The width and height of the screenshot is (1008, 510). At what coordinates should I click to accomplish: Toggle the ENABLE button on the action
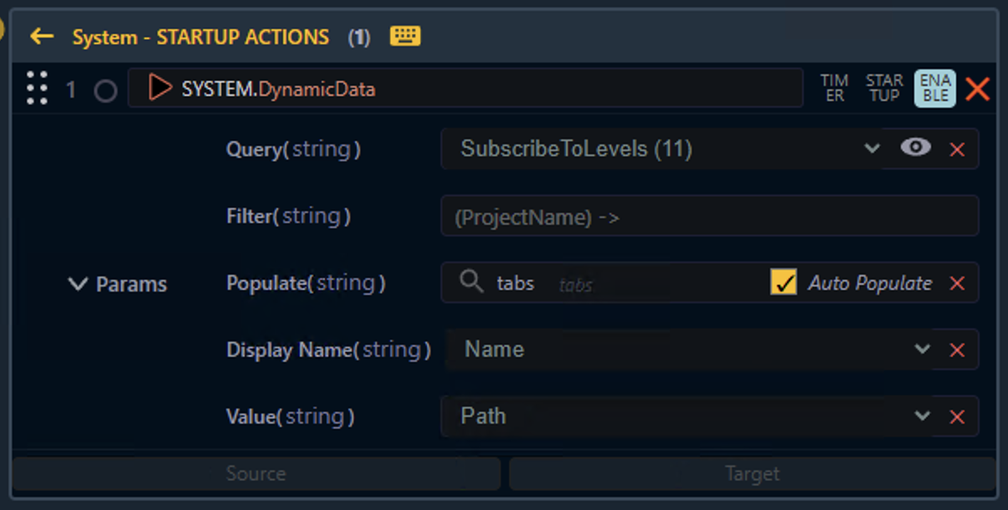pyautogui.click(x=934, y=88)
